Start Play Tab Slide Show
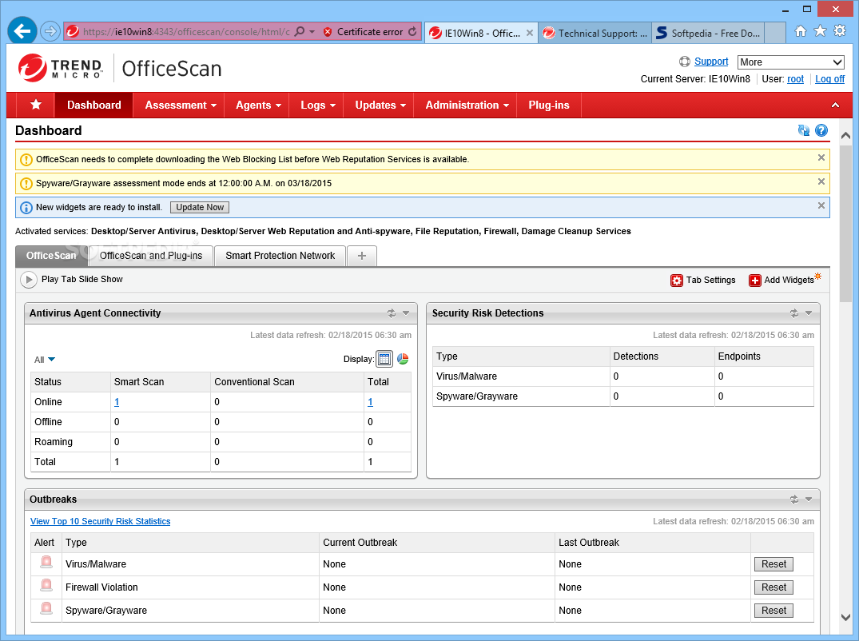 click(72, 280)
